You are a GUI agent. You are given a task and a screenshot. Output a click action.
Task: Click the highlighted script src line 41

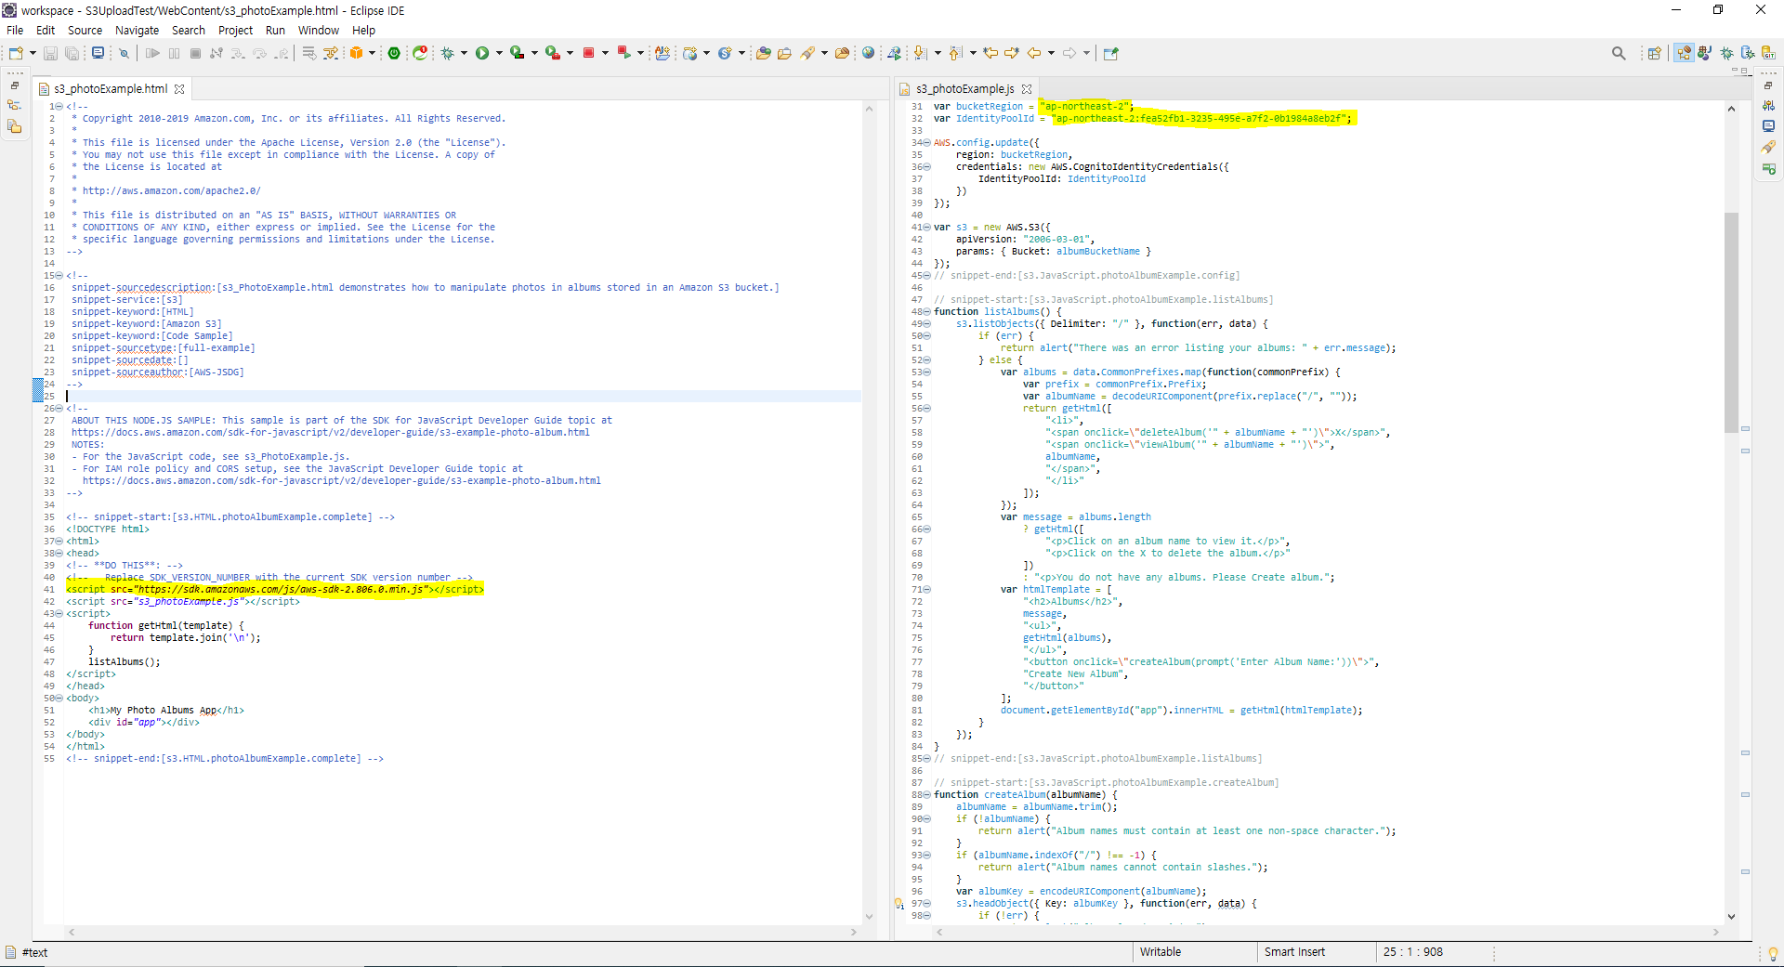275,589
